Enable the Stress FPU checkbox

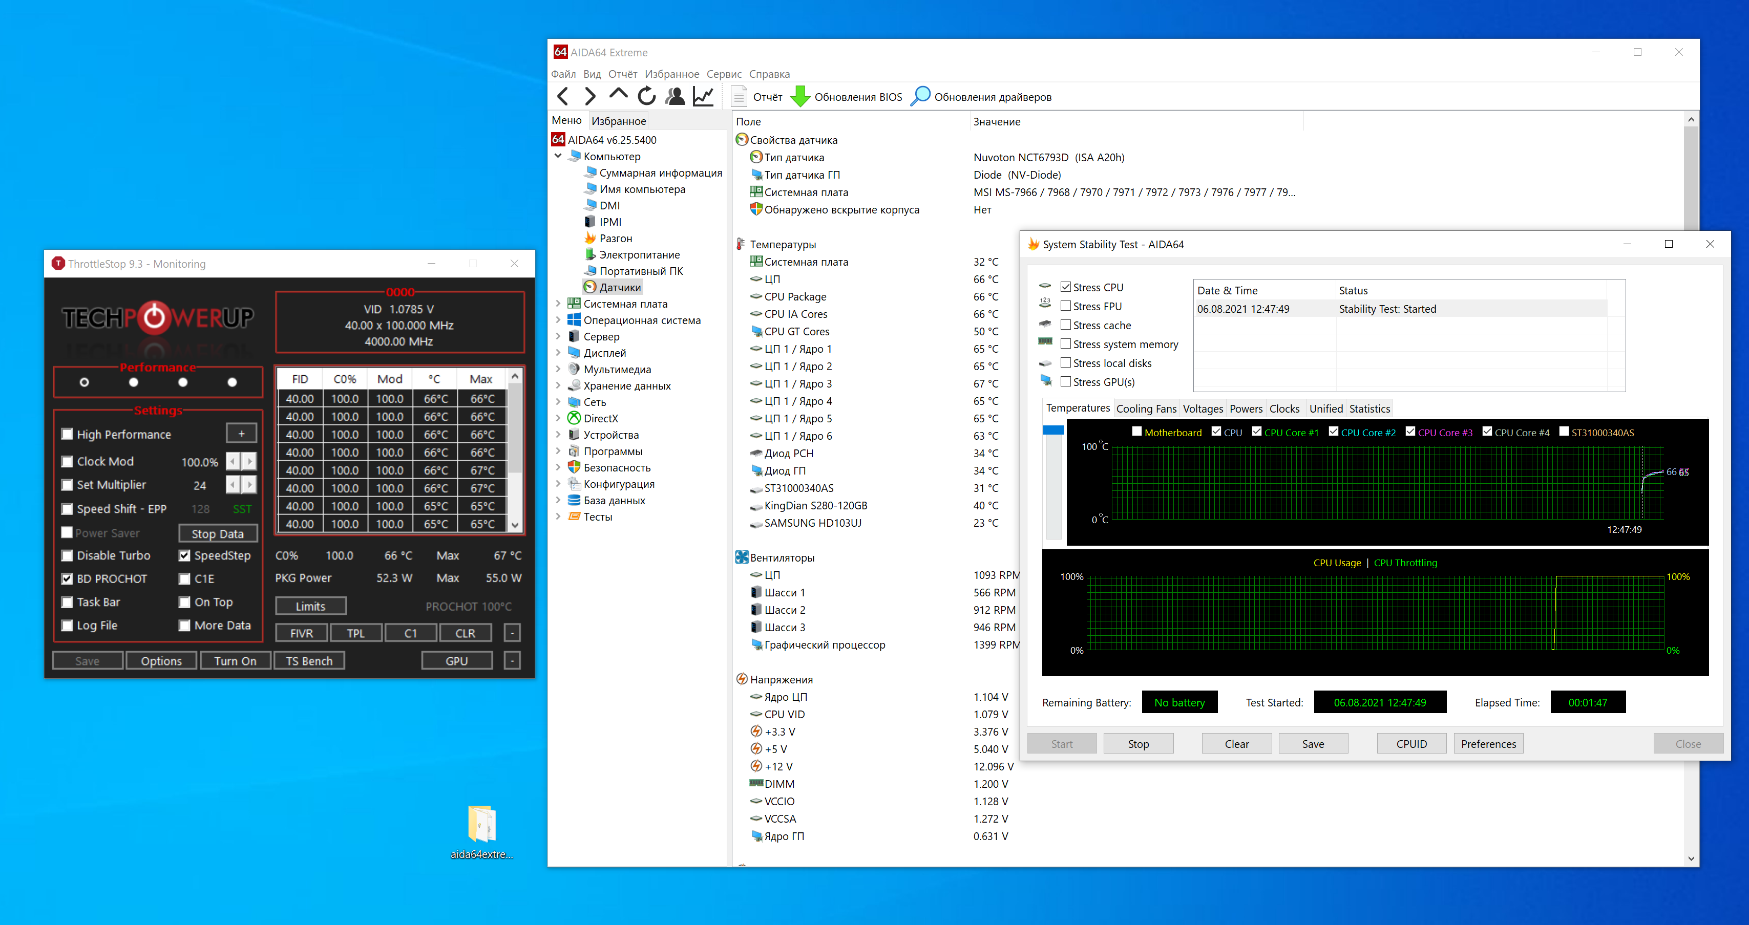pos(1065,306)
